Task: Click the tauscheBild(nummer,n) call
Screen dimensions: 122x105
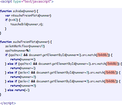Action: [27, 24]
